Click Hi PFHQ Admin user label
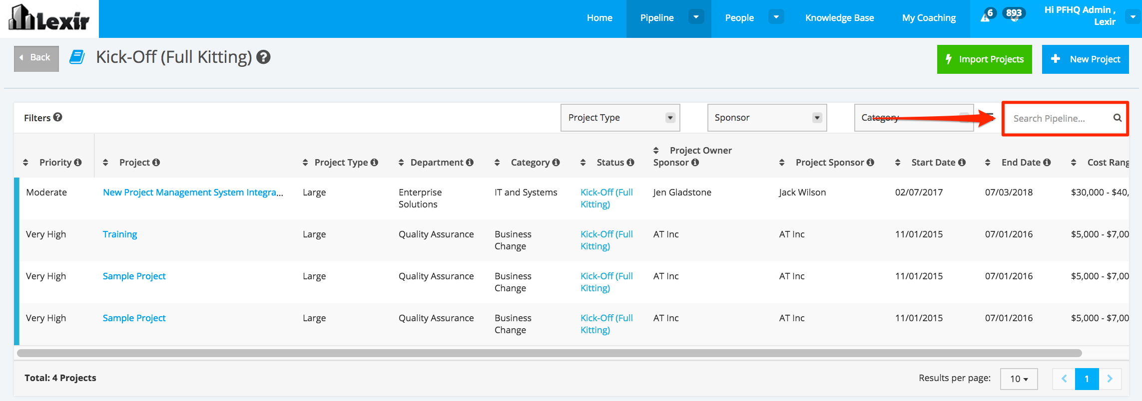Image resolution: width=1142 pixels, height=401 pixels. pyautogui.click(x=1080, y=16)
